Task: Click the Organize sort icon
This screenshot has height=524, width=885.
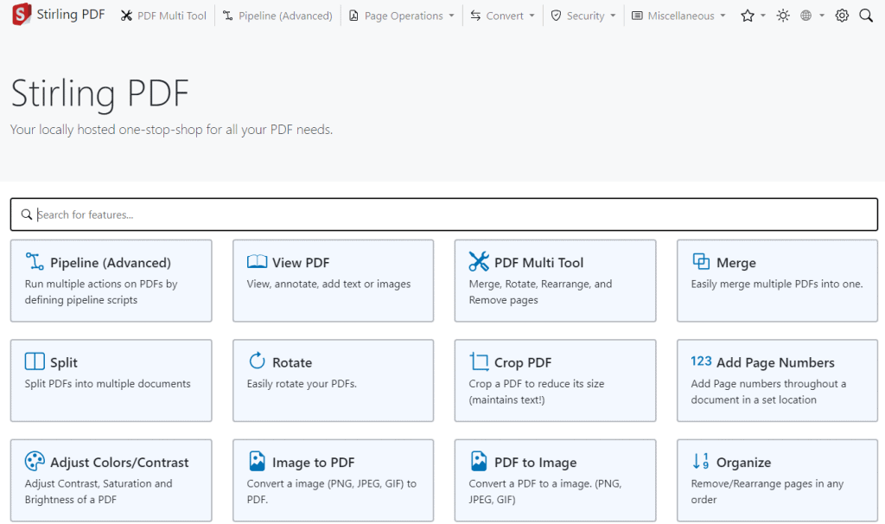Action: point(701,462)
